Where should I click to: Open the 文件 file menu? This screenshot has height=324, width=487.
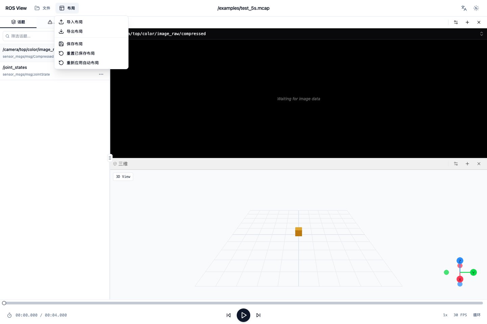(43, 8)
